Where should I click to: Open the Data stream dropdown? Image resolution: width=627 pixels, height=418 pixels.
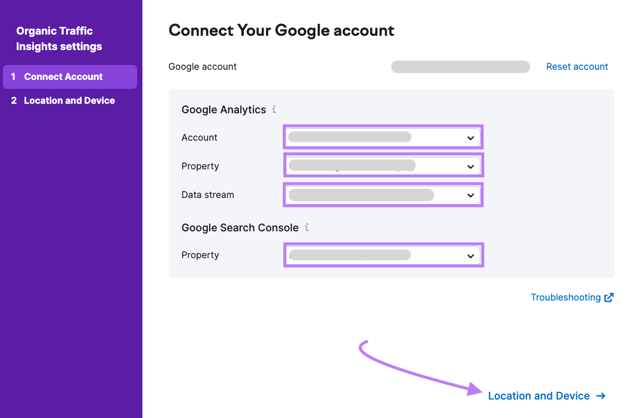point(383,194)
